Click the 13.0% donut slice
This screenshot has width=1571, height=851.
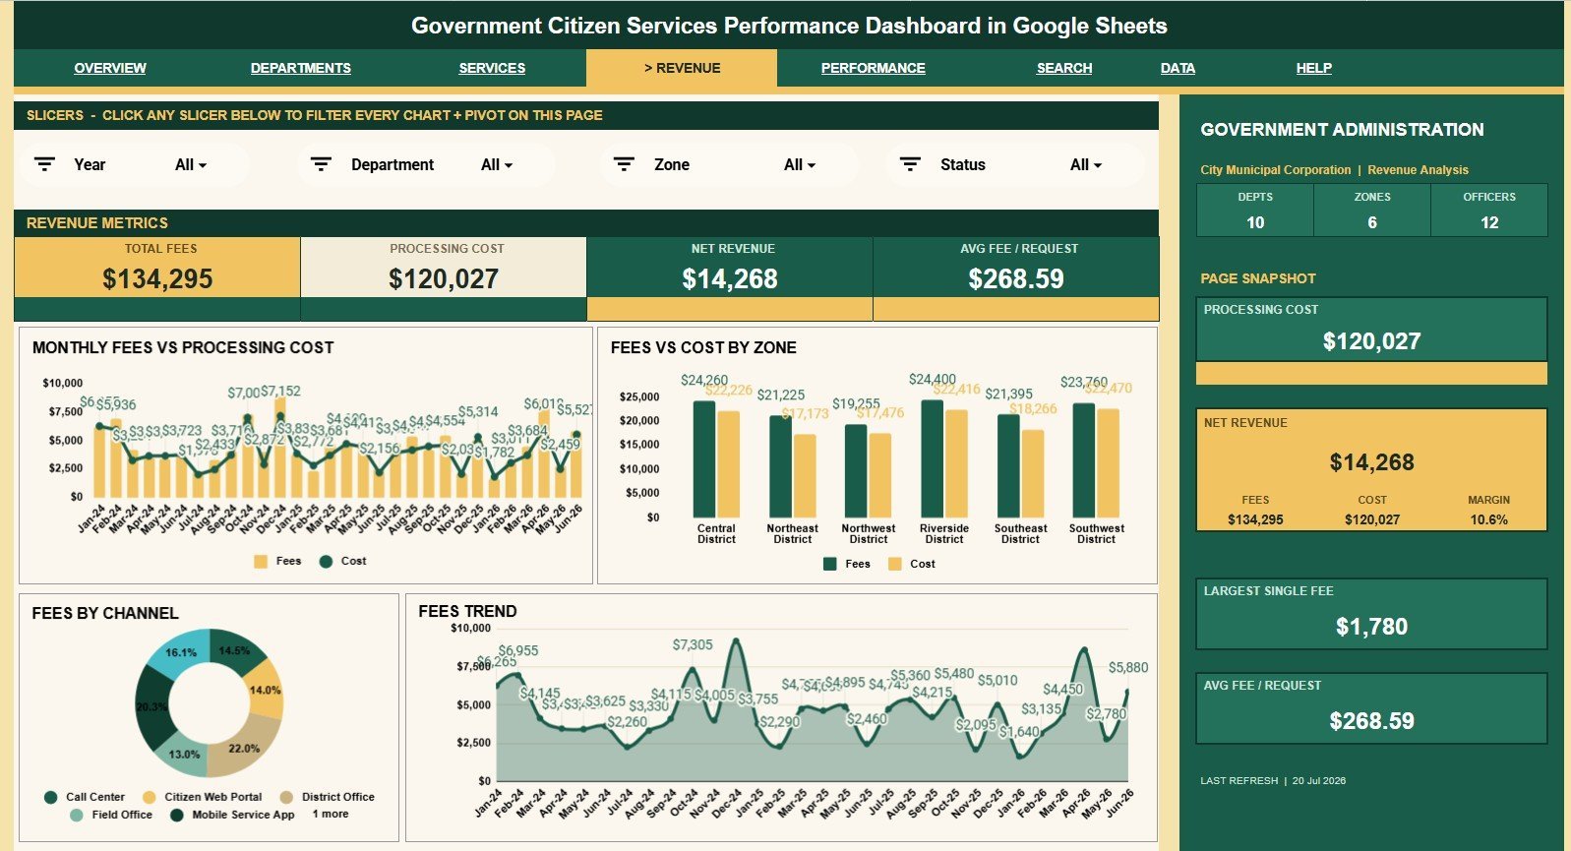(183, 754)
